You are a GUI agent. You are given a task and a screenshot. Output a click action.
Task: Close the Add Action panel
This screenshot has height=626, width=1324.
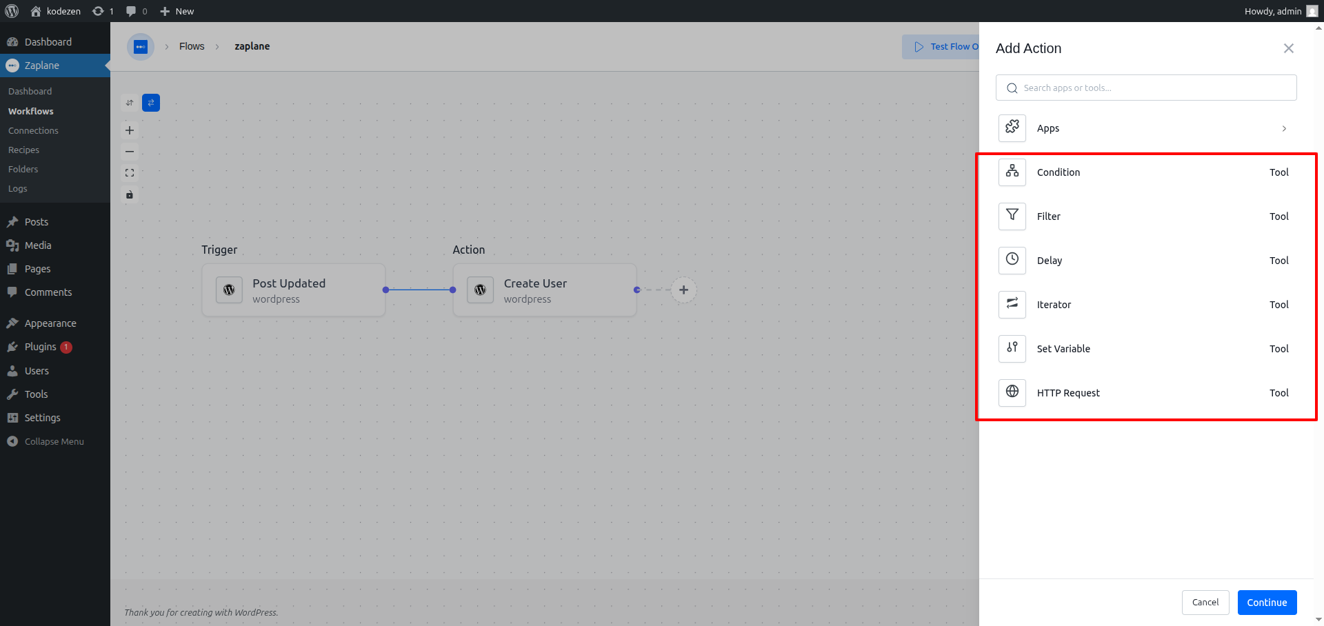tap(1288, 48)
